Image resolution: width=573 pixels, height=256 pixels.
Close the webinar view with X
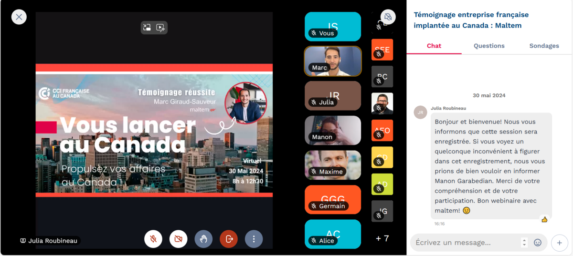pos(19,17)
